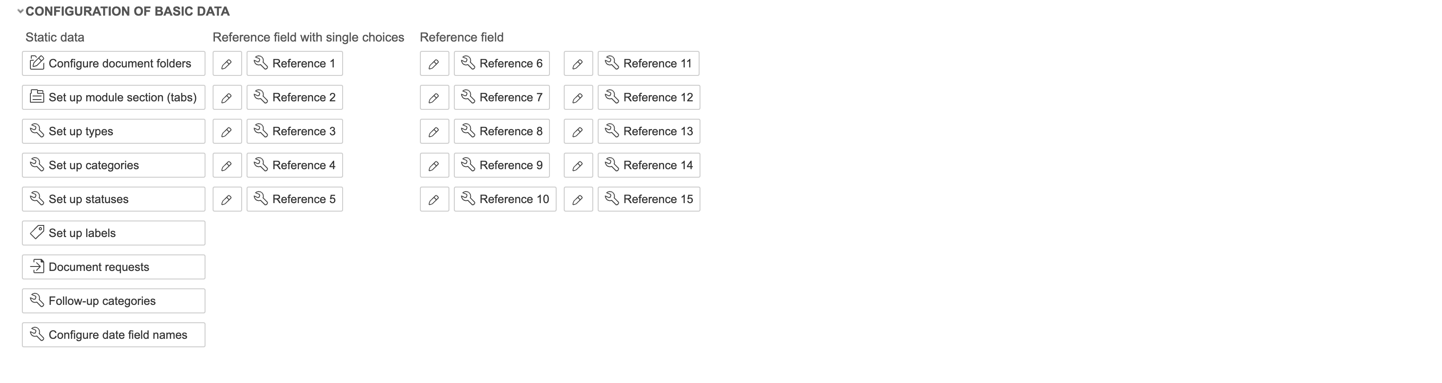Click the pencil icon beside Reference 8
Screen dimensions: 1442x383
point(434,131)
